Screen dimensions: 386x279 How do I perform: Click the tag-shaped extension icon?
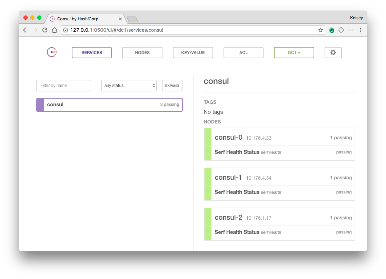[341, 30]
